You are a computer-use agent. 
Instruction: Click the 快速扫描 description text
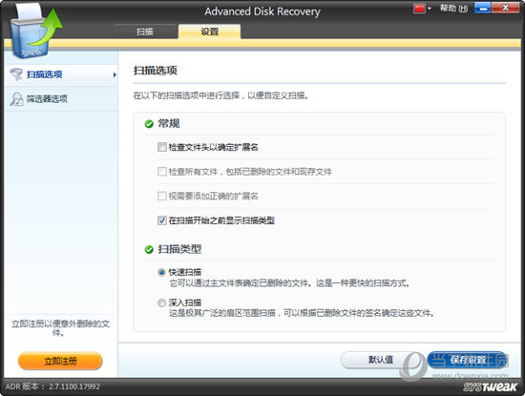[289, 283]
